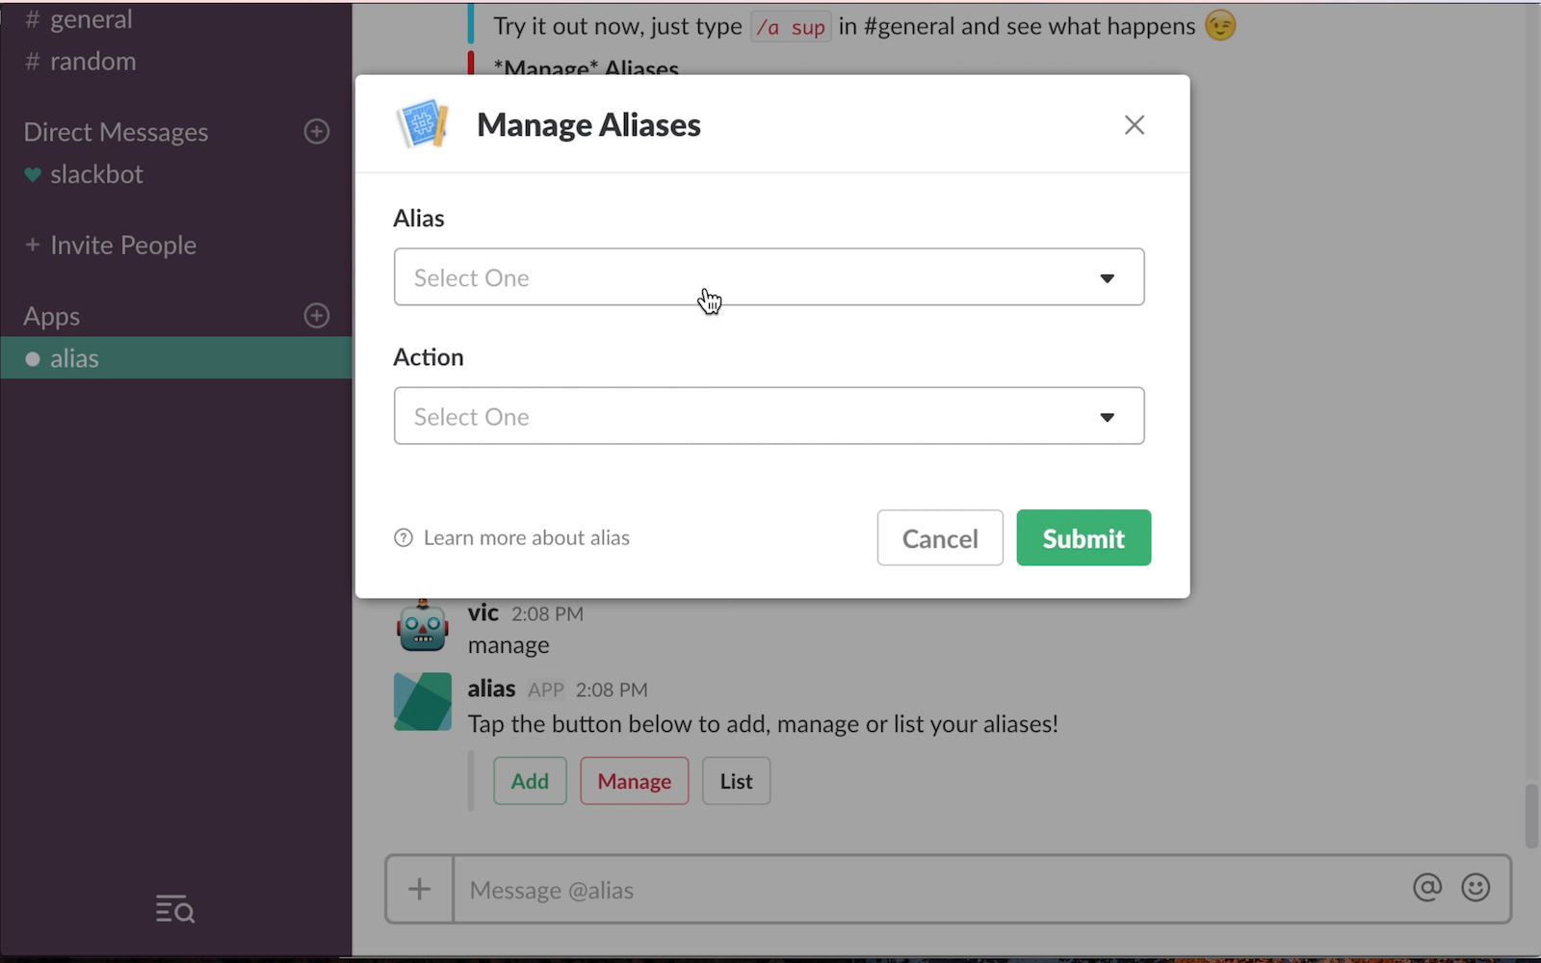The width and height of the screenshot is (1541, 963).
Task: Click the Apps section header
Action: point(52,316)
